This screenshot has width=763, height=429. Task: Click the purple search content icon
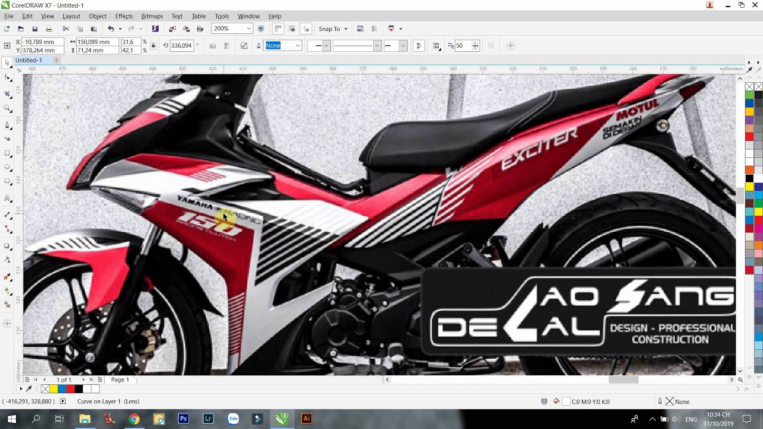(155, 29)
